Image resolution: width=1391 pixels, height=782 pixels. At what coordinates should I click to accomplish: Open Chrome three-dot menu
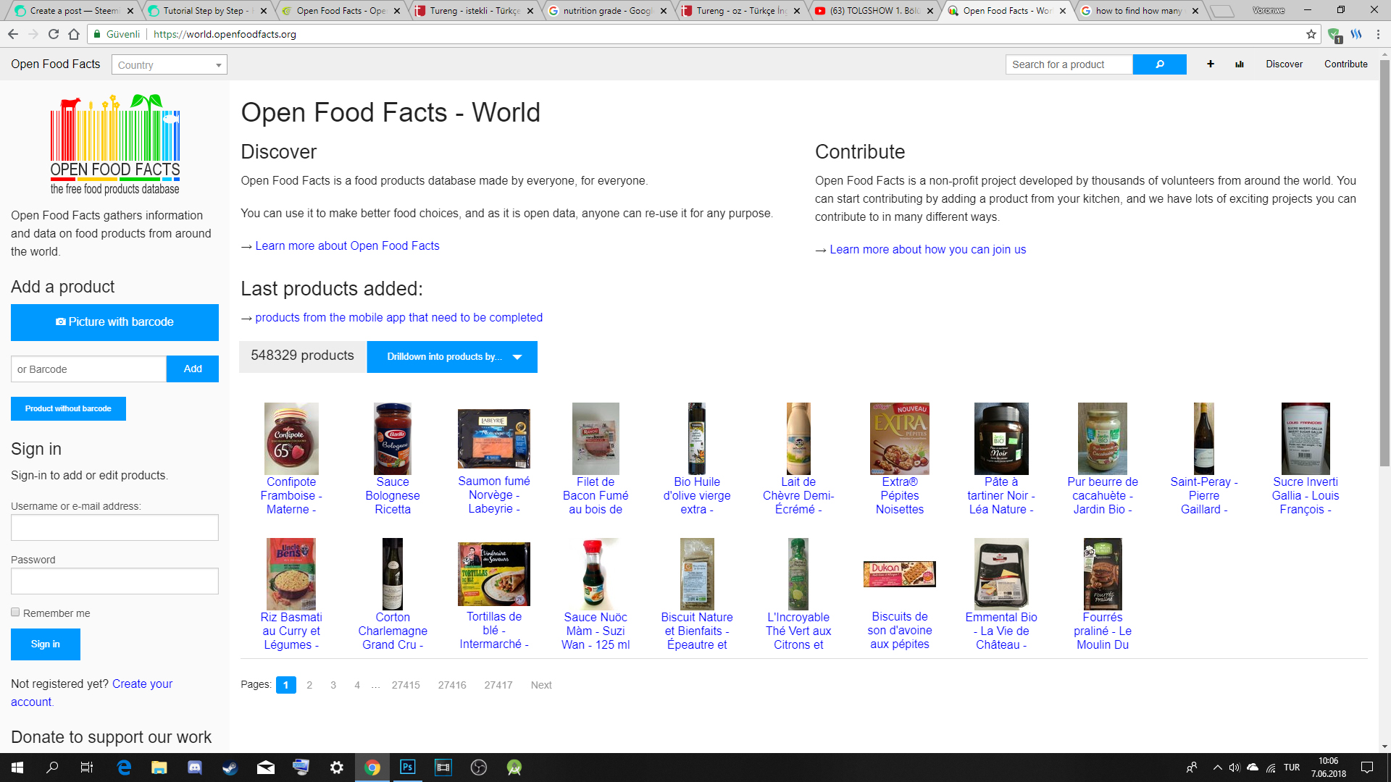coord(1378,34)
